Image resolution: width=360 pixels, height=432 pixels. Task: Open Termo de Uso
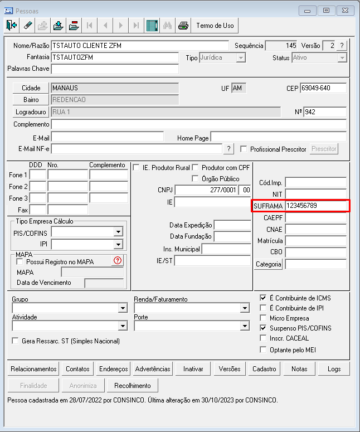pos(215,25)
